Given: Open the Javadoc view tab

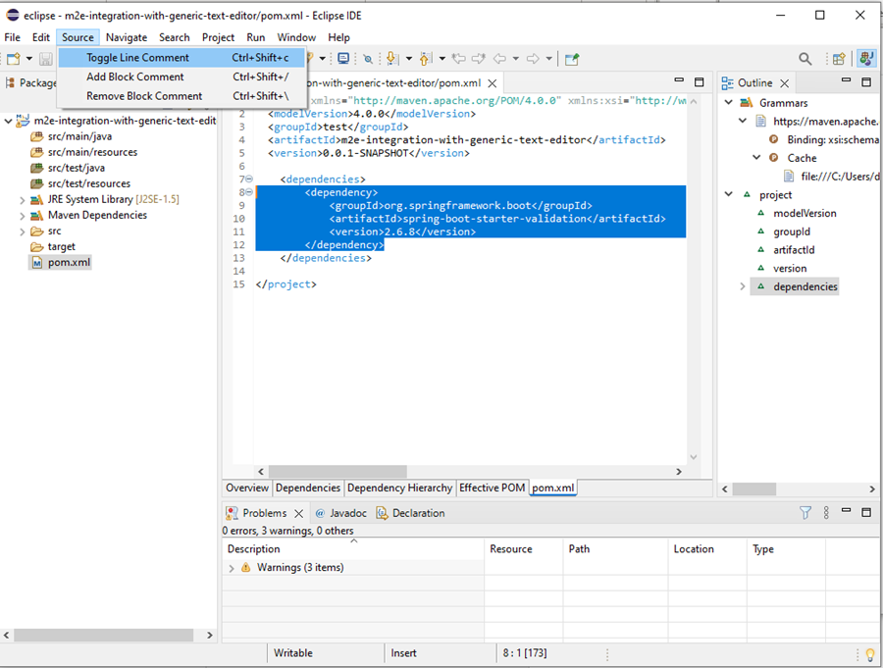Looking at the screenshot, I should point(341,513).
